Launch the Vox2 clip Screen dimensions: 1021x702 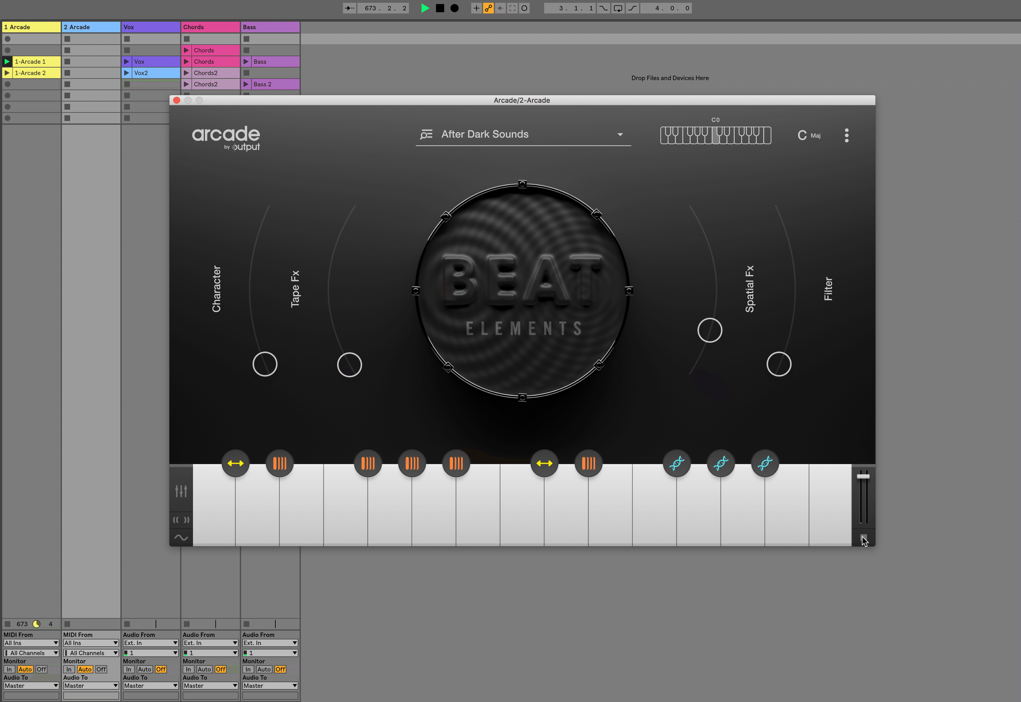point(127,73)
